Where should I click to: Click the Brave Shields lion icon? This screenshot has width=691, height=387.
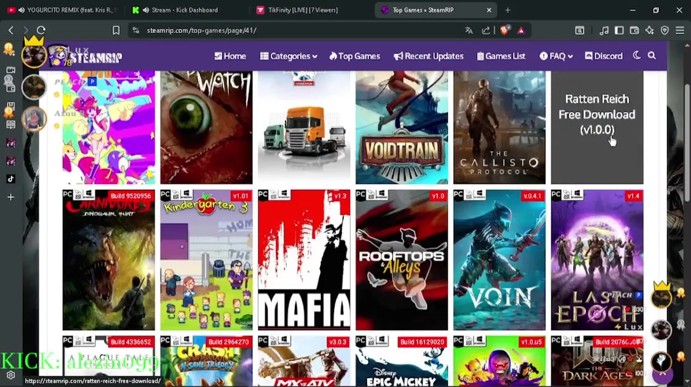[504, 31]
